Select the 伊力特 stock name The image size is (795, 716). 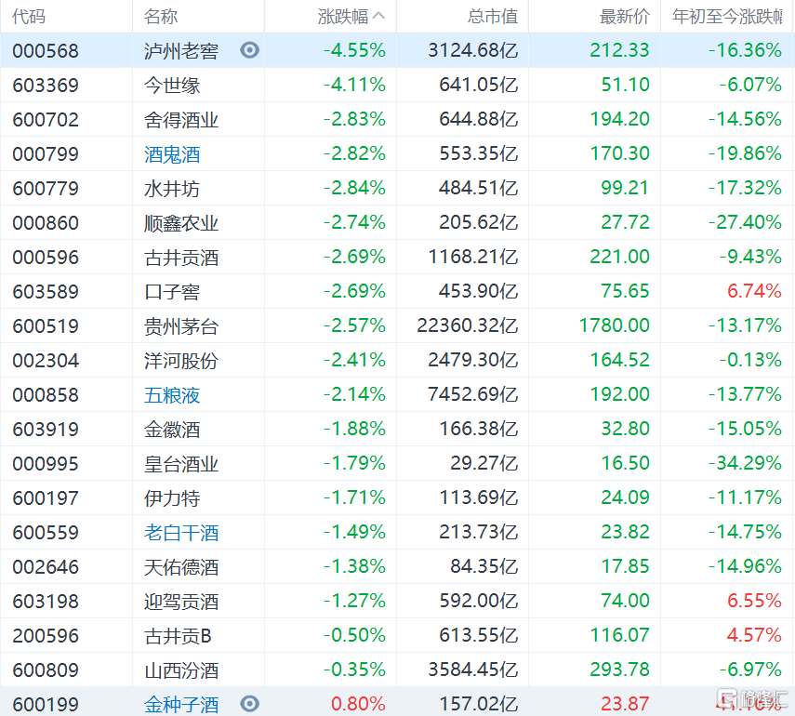[172, 498]
